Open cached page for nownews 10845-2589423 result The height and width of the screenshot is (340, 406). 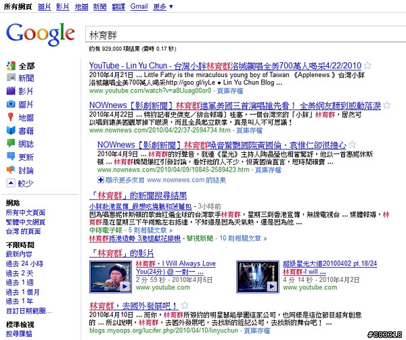(x=268, y=170)
